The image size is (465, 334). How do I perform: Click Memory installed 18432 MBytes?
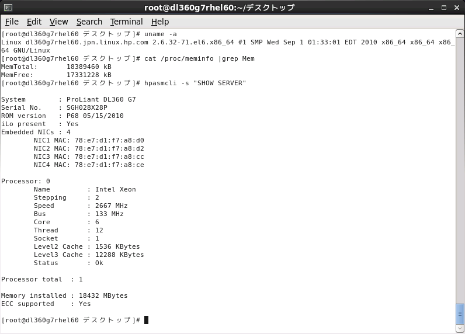click(x=64, y=296)
